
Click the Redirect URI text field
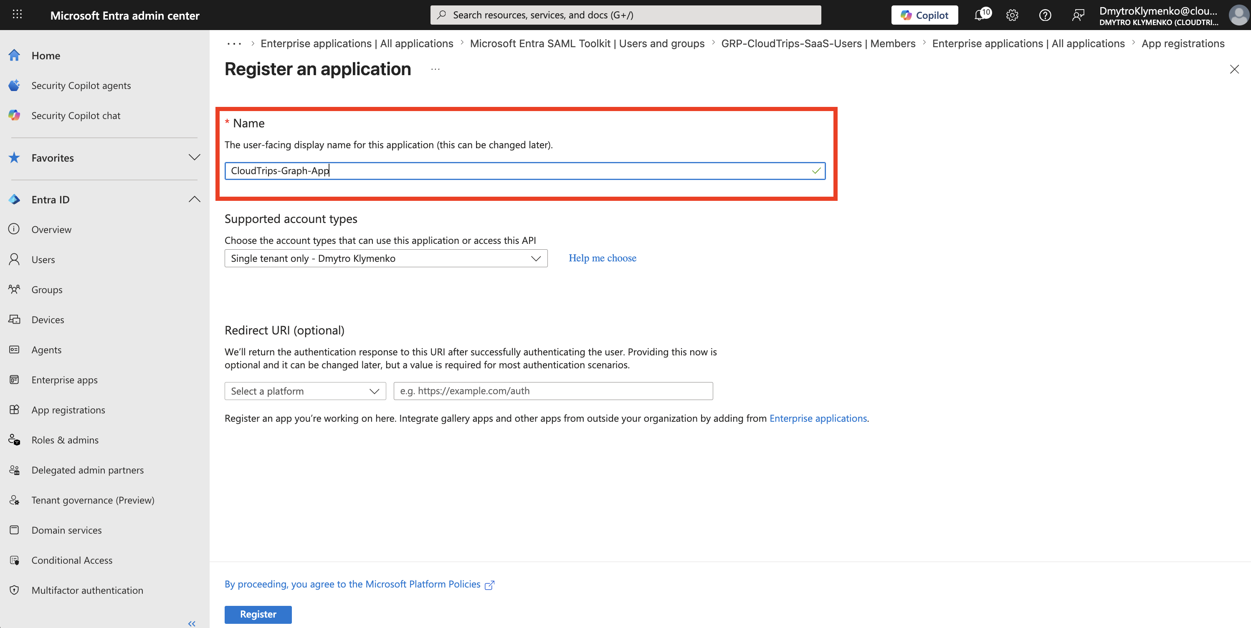(553, 391)
